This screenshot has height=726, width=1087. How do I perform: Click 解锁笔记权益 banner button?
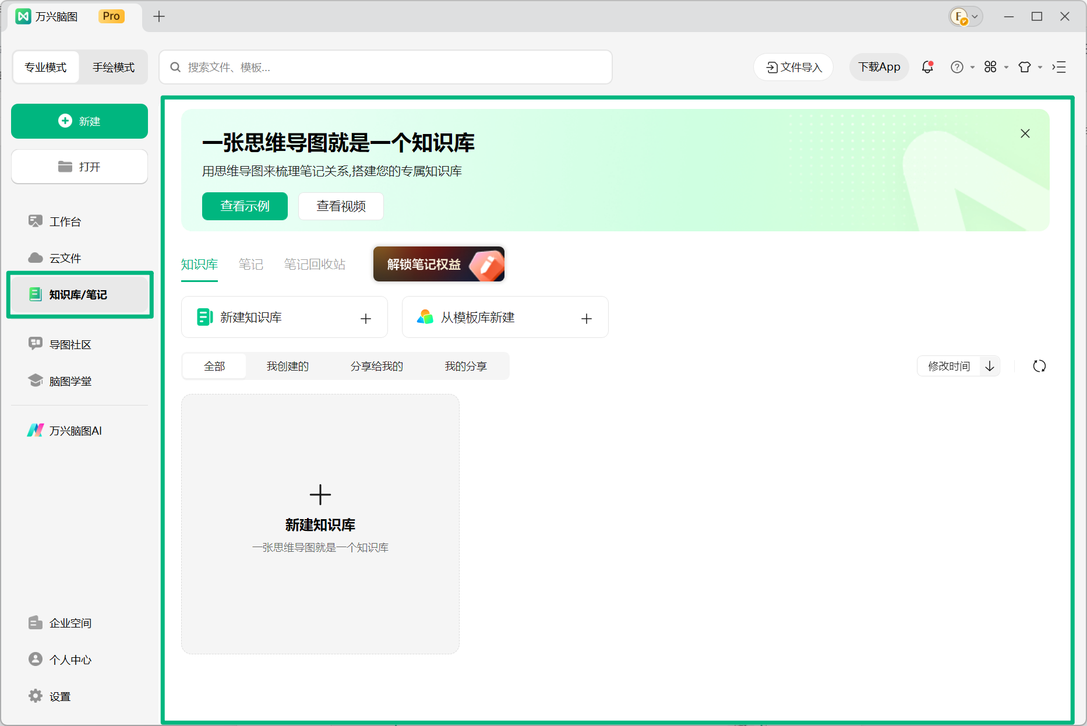[x=439, y=264]
